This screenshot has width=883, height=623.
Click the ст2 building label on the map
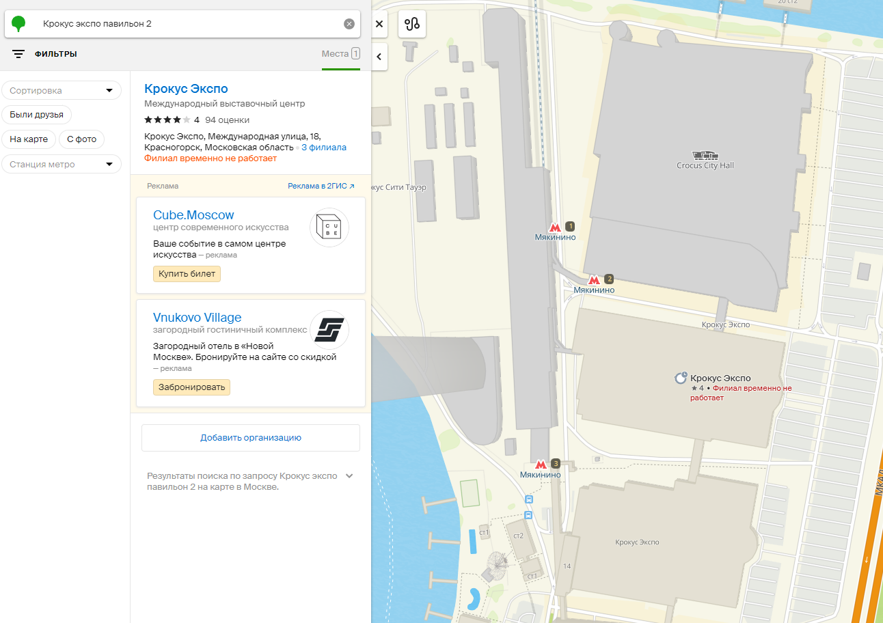(x=518, y=536)
